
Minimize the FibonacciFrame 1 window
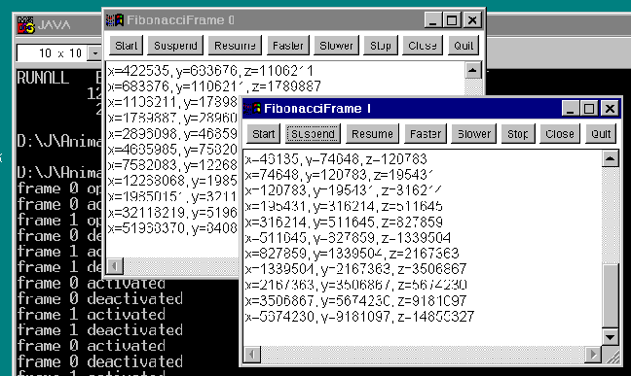coord(571,109)
